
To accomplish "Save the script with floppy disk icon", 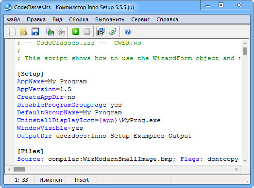I will point(35,31).
